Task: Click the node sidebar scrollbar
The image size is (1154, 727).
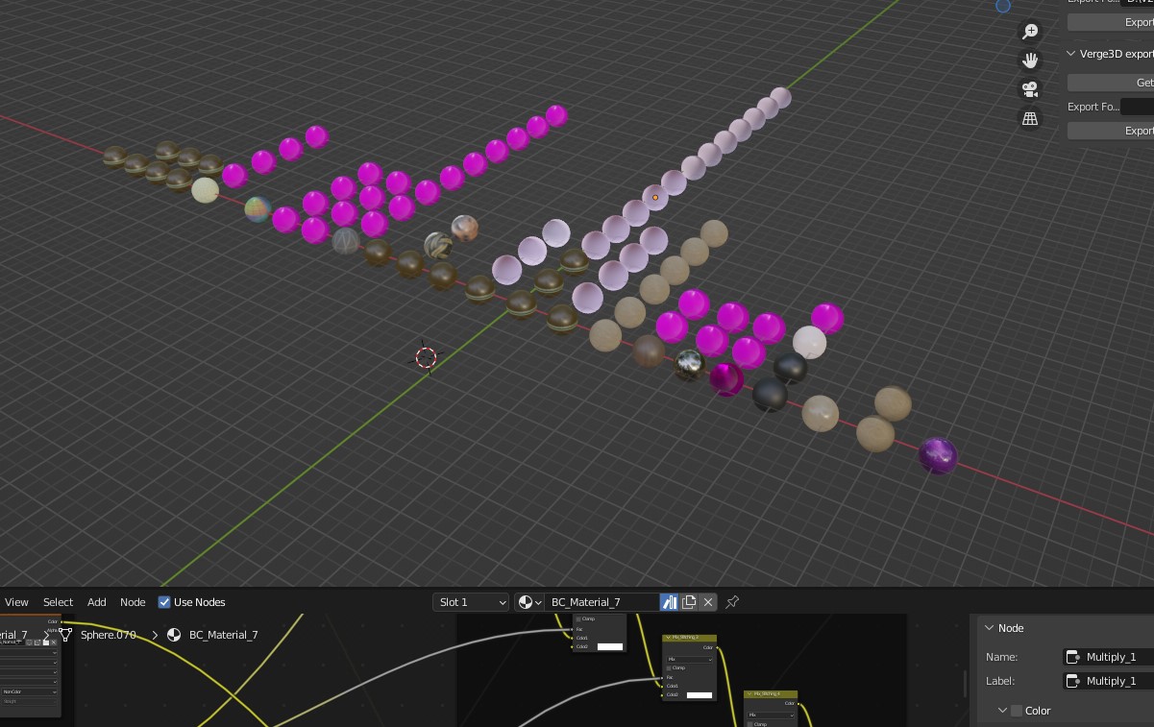Action: click(x=966, y=684)
